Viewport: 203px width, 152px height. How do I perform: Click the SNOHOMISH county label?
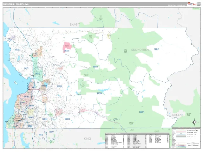[140, 50]
